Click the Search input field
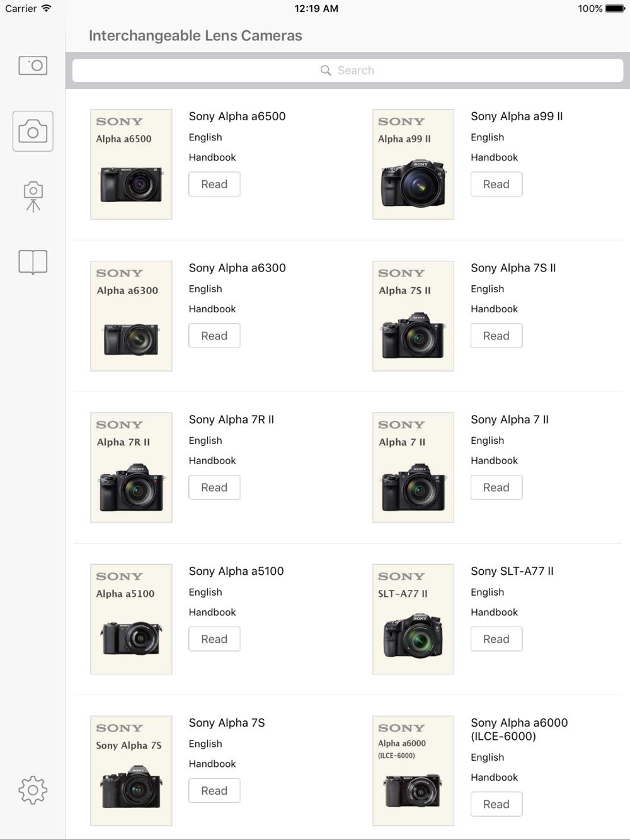Viewport: 630px width, 840px height. click(x=348, y=71)
